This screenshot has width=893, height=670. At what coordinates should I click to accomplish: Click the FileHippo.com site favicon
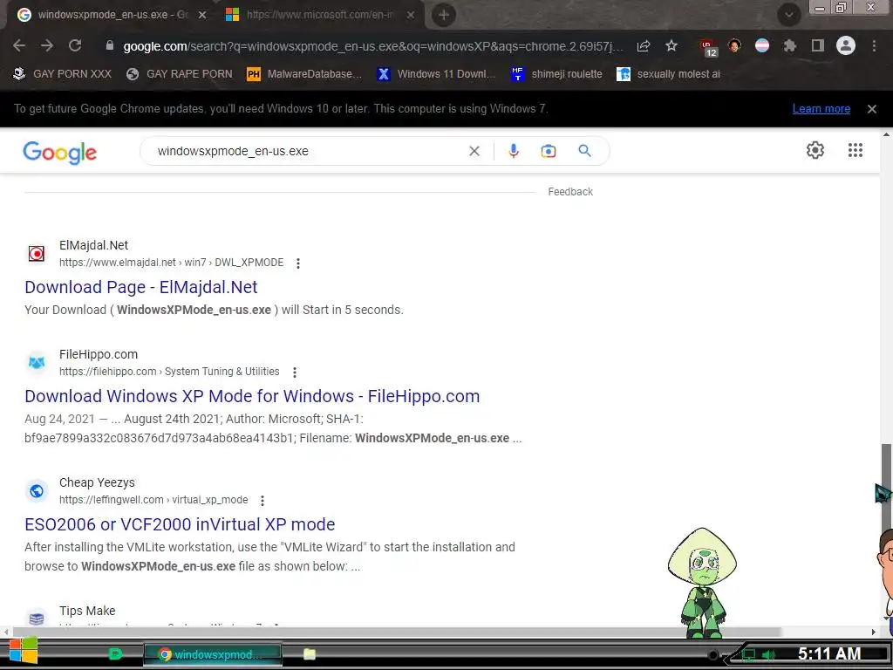(37, 362)
